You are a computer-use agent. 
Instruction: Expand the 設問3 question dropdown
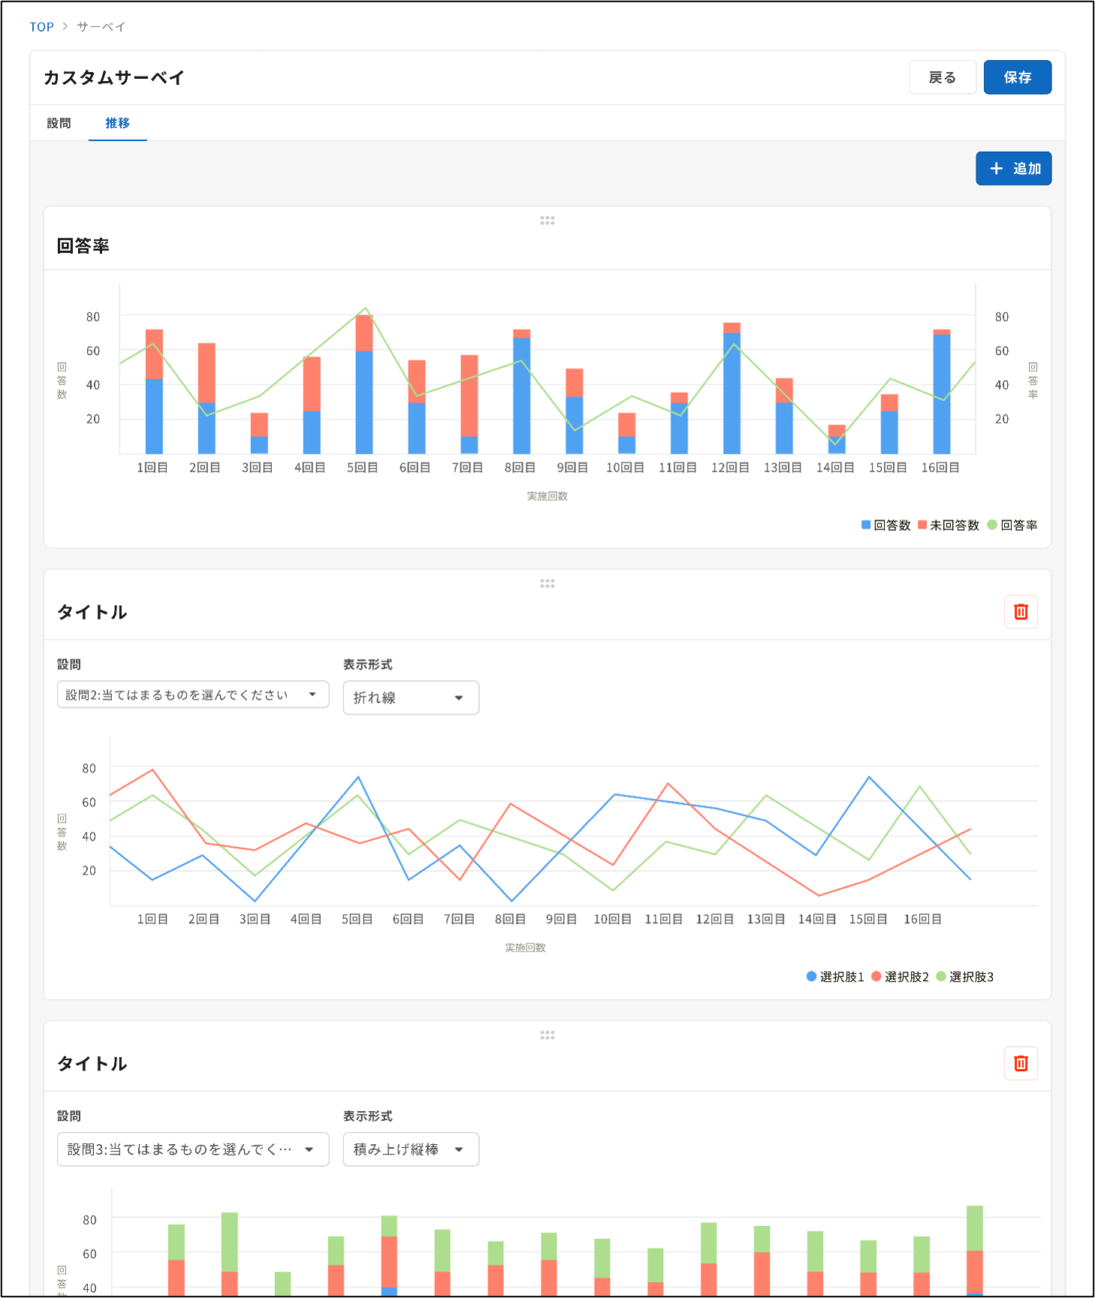pyautogui.click(x=193, y=1149)
